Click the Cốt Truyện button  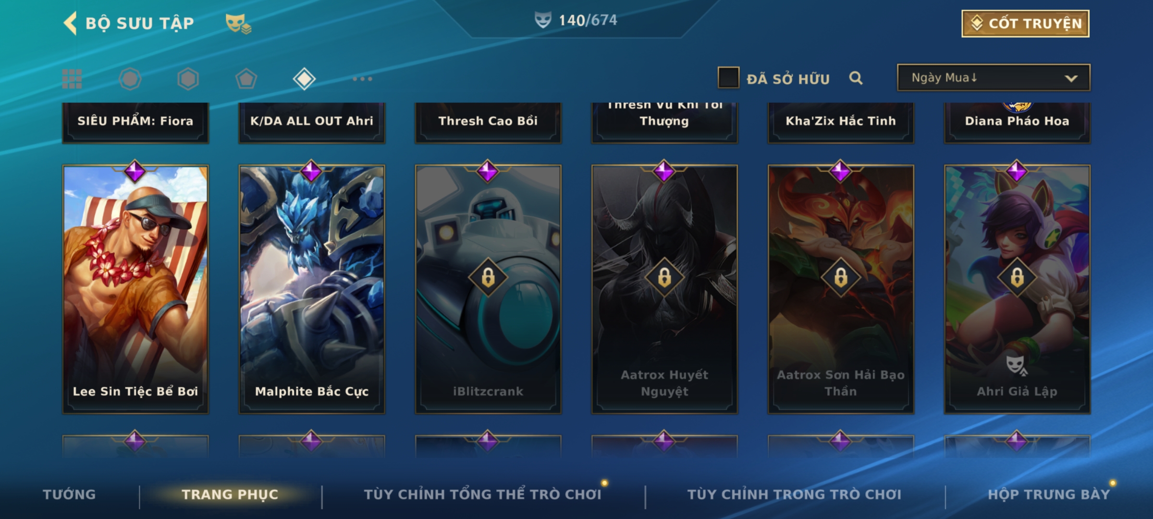coord(1025,23)
